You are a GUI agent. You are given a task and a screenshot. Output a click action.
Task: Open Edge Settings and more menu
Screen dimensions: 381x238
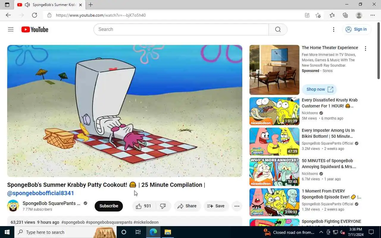[373, 15]
